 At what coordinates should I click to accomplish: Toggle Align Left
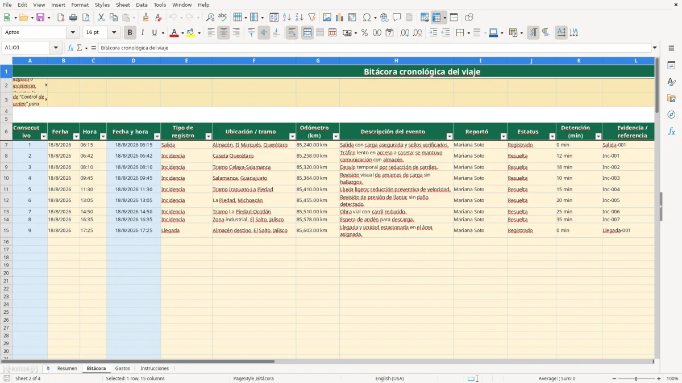pos(211,33)
